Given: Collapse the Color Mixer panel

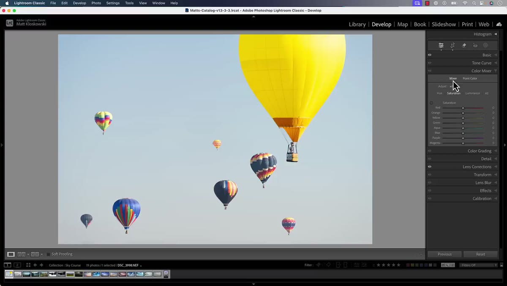Looking at the screenshot, I should coord(496,71).
